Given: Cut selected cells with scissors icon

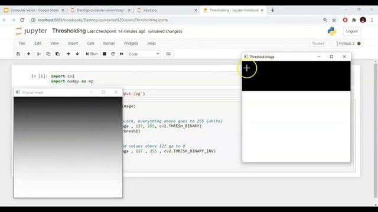Looking at the screenshot, I should point(39,54).
